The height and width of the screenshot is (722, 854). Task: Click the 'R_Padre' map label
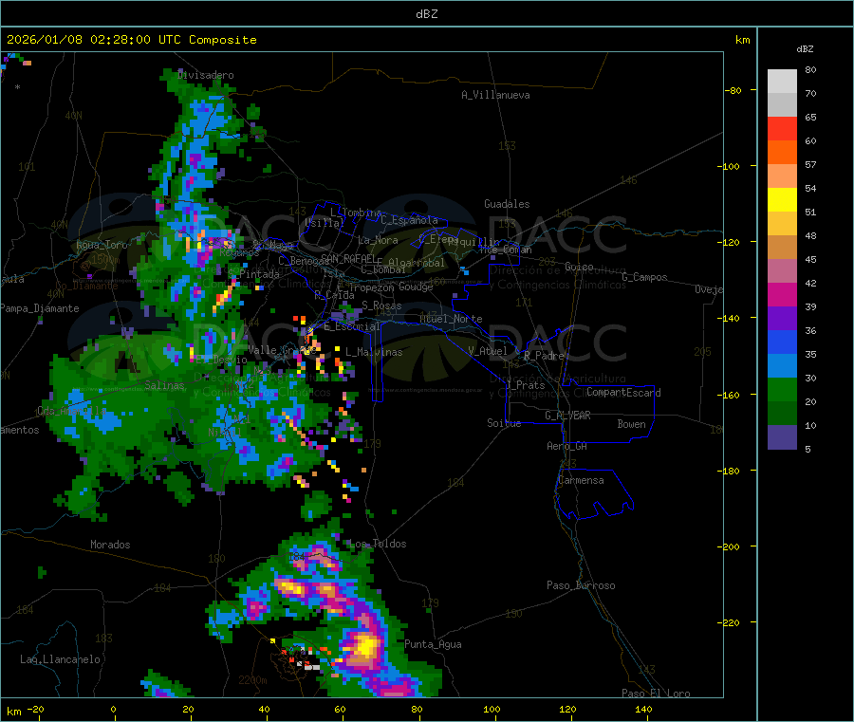(544, 356)
